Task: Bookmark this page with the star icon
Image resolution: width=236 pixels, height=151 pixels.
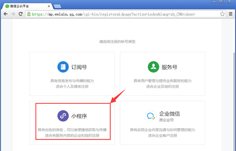Action: 222,14
